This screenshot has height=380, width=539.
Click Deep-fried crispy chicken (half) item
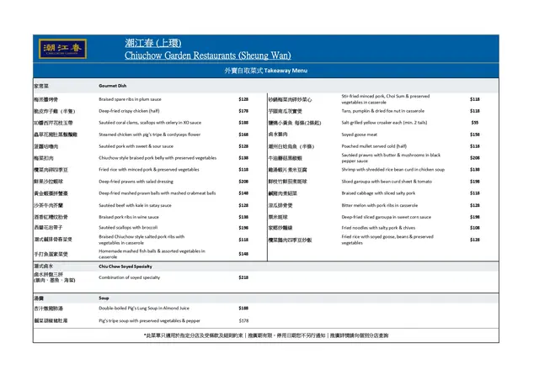[130, 111]
